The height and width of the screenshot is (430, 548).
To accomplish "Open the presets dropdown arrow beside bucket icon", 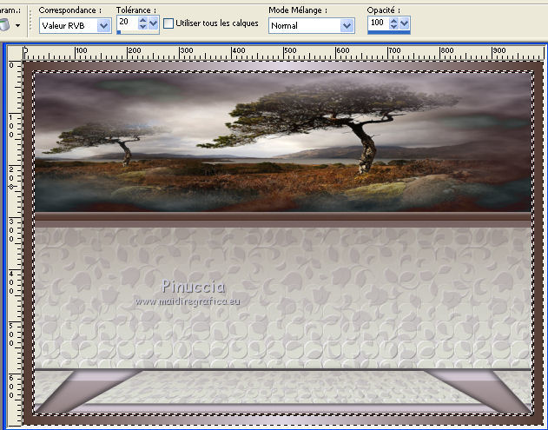I will [18, 25].
